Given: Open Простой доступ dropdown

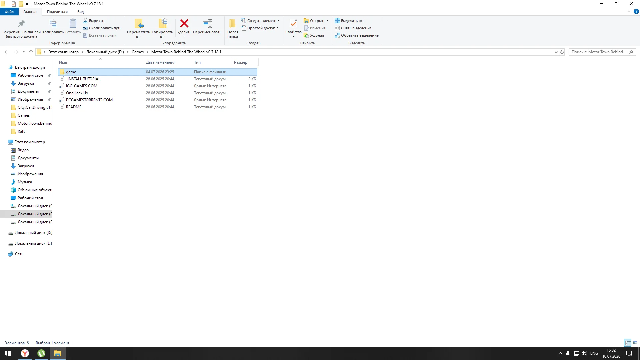Looking at the screenshot, I should tap(260, 28).
